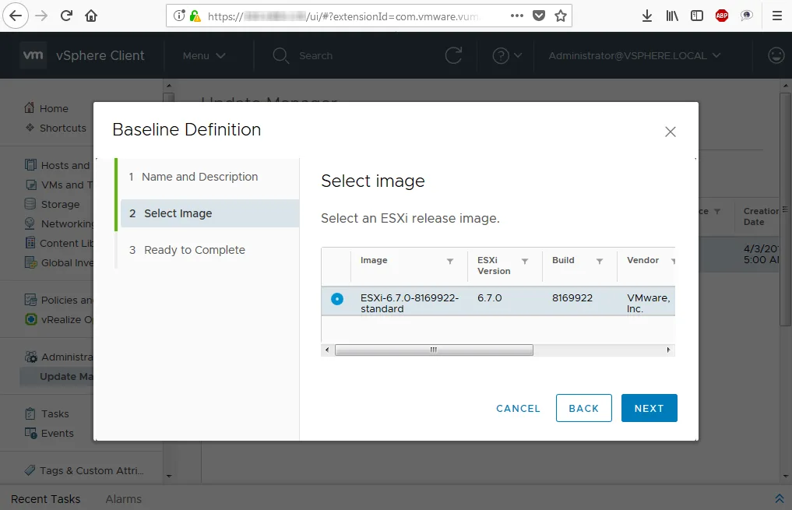Toggle the browser sidebar icon
Screen dimensions: 792x510
pos(696,16)
